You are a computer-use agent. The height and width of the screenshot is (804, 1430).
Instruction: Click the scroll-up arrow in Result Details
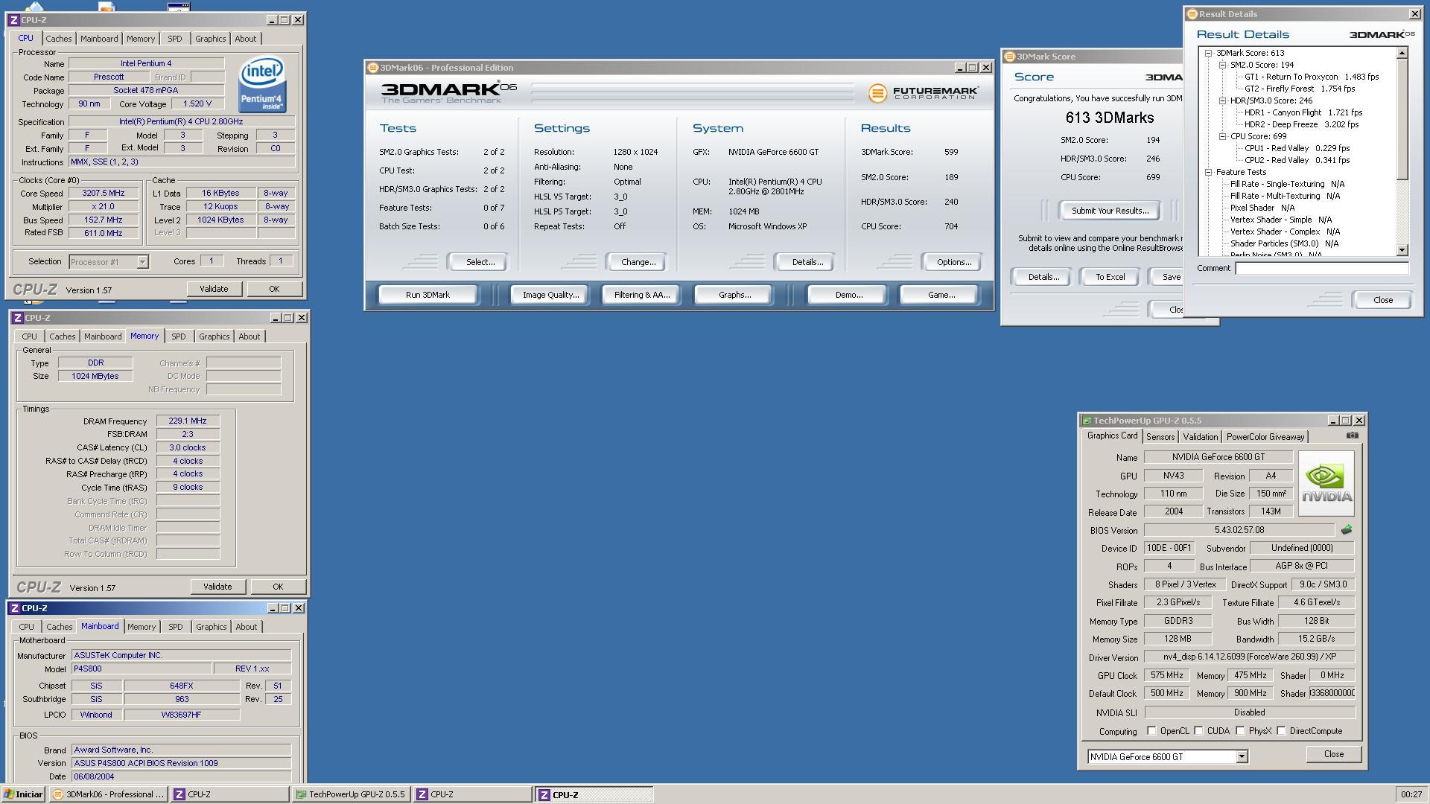click(x=1402, y=53)
